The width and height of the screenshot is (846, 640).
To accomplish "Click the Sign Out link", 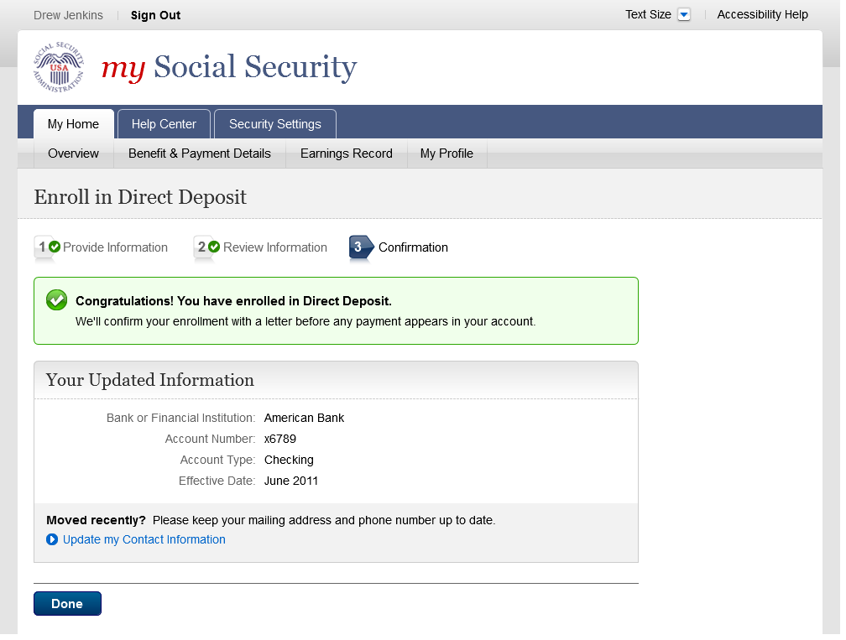I will [x=155, y=15].
